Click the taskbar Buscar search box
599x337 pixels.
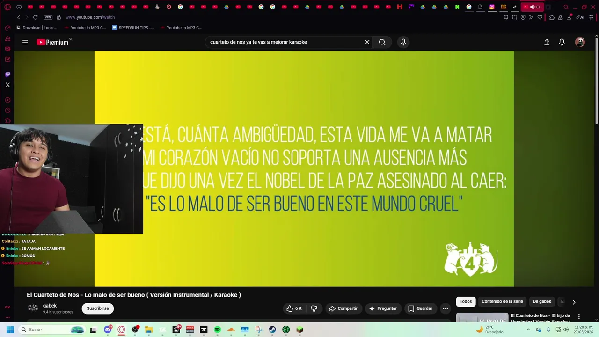[x=52, y=330]
